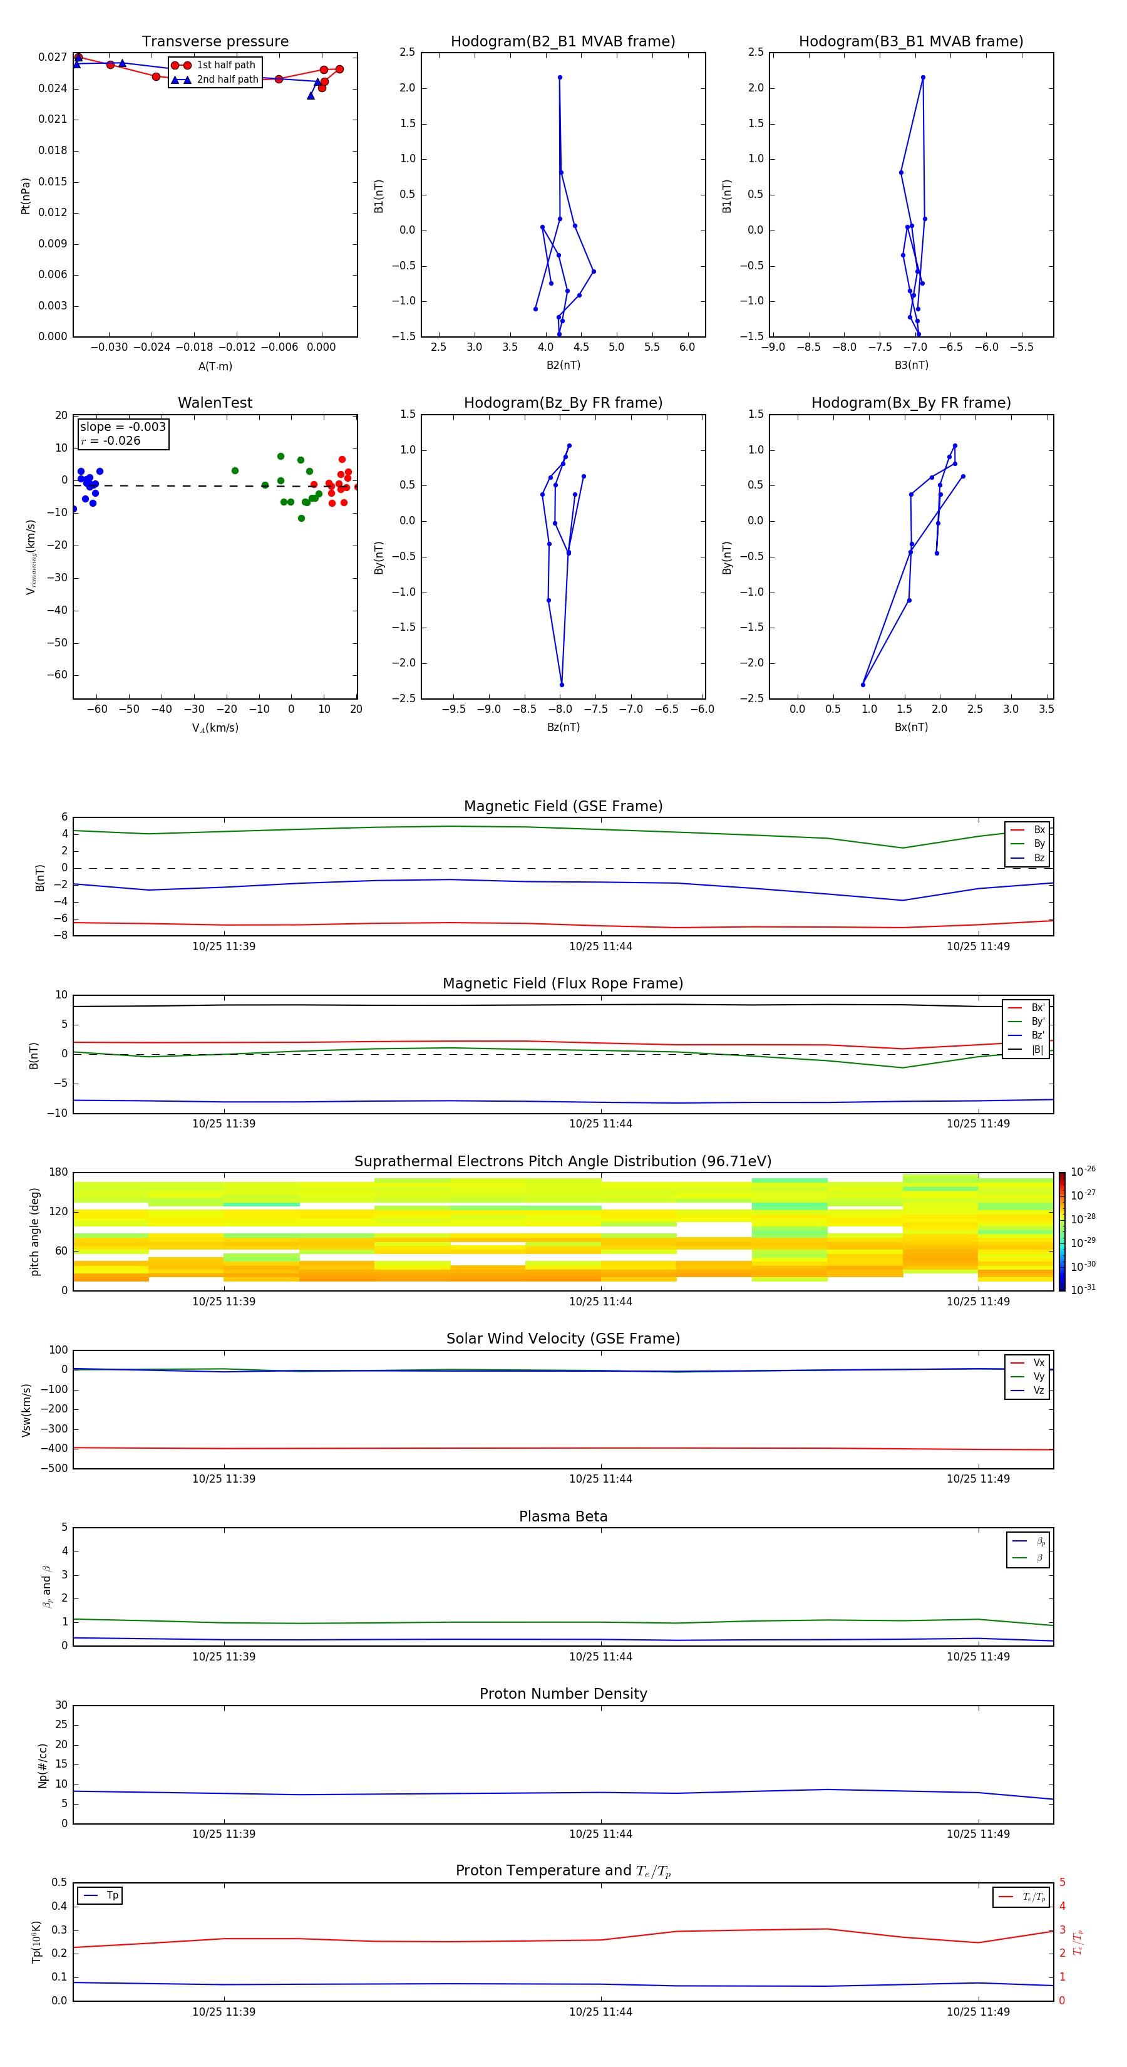1127x2067 pixels.
Task: Click the 10^-31 label on the colorbar
Action: (1083, 1290)
